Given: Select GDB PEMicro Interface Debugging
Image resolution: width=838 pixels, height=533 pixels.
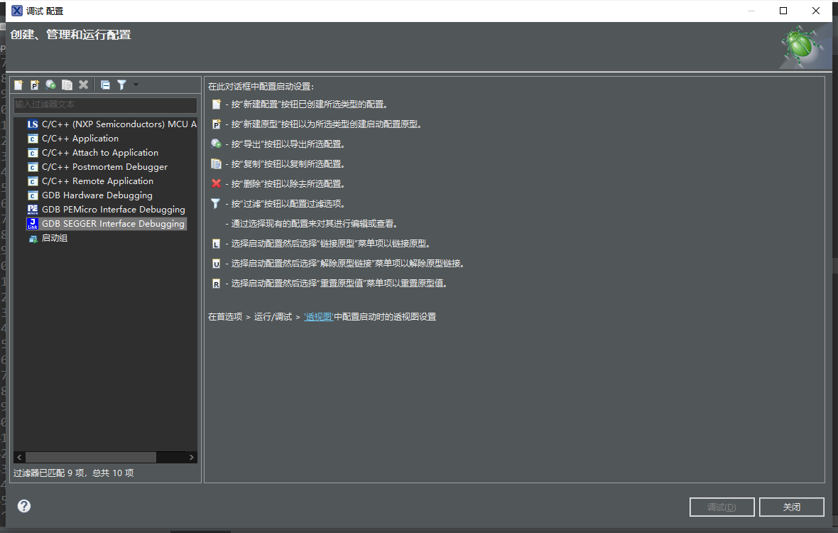Looking at the screenshot, I should pyautogui.click(x=107, y=210).
